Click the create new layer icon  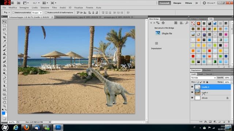[224, 122]
